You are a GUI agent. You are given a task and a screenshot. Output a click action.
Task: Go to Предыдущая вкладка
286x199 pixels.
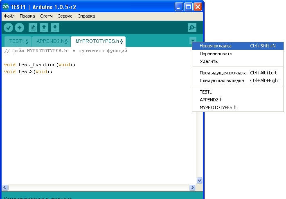(238, 73)
